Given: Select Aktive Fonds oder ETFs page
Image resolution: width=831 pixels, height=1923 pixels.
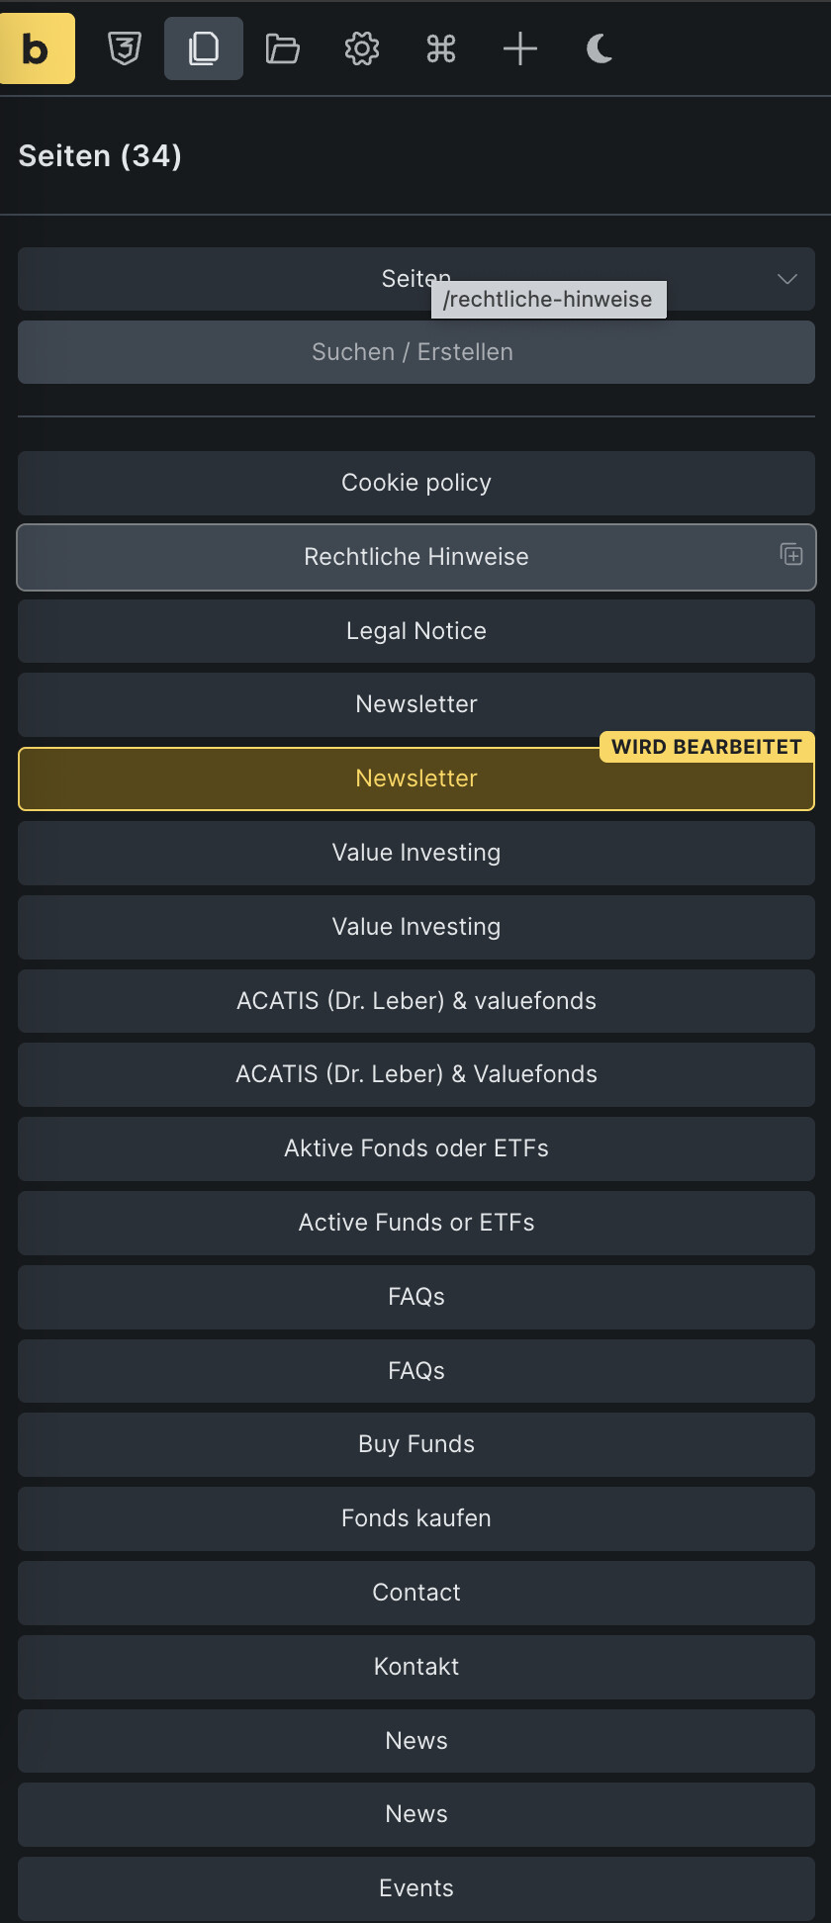Looking at the screenshot, I should click(x=415, y=1148).
